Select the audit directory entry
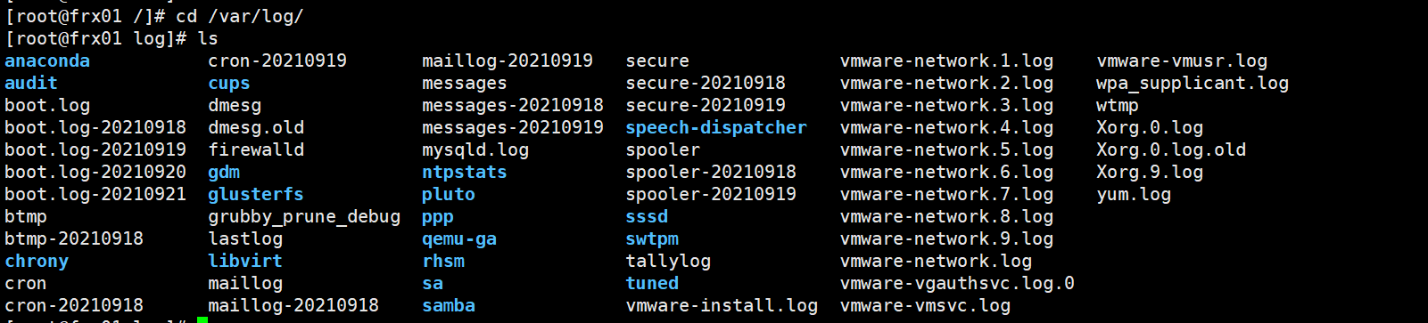 click(31, 83)
